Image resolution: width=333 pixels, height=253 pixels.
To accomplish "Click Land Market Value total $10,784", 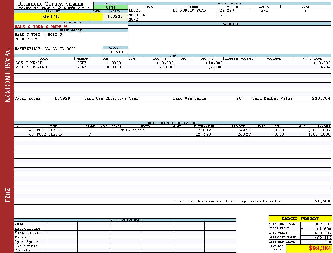I will click(321, 98).
